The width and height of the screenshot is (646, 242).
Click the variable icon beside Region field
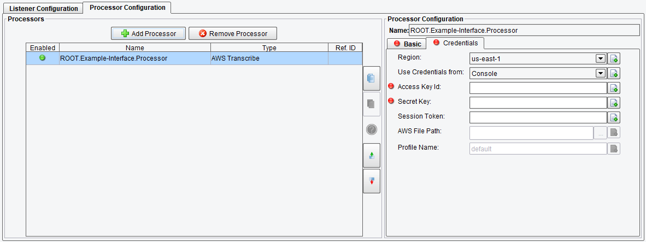tap(614, 58)
